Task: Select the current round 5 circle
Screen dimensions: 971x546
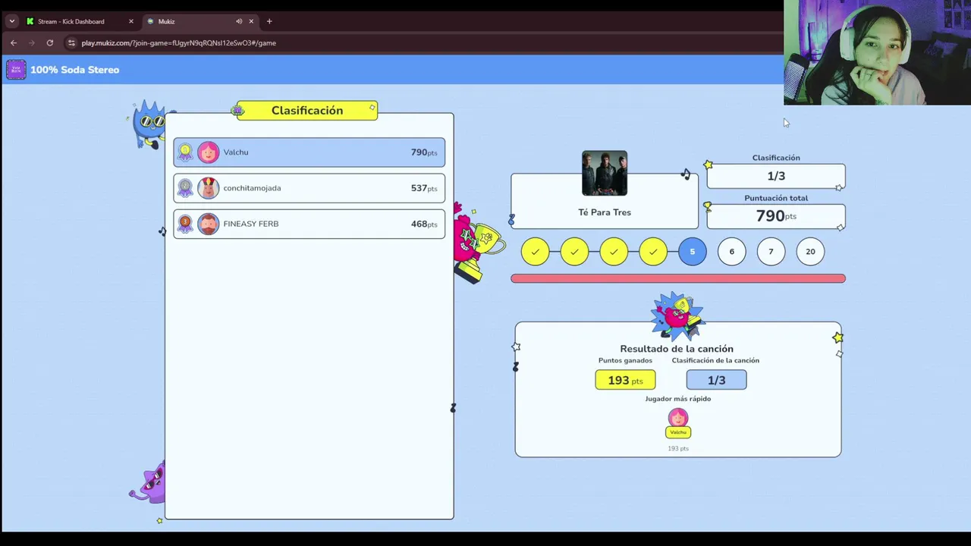Action: 693,252
